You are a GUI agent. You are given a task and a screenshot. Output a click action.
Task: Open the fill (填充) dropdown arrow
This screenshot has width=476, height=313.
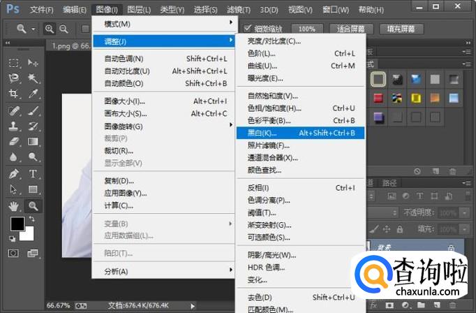pos(464,229)
